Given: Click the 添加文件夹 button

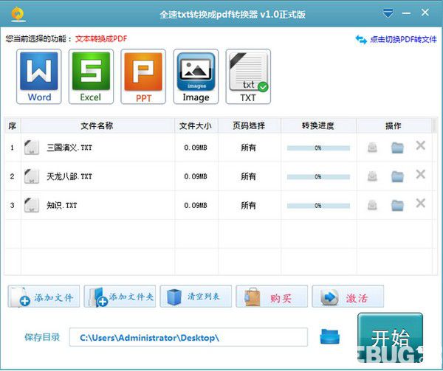Looking at the screenshot, I should pyautogui.click(x=120, y=297).
